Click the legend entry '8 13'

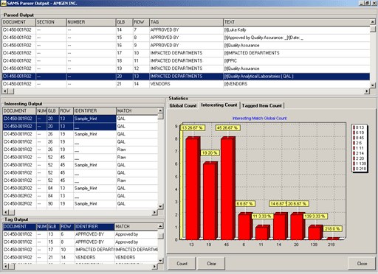[x=360, y=127]
